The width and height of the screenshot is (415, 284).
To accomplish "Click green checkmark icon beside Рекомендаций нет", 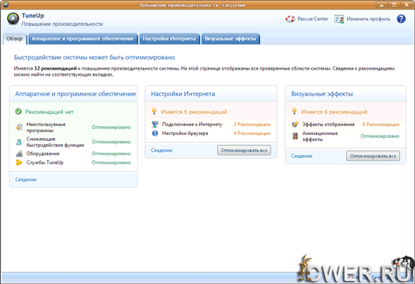I will point(19,111).
